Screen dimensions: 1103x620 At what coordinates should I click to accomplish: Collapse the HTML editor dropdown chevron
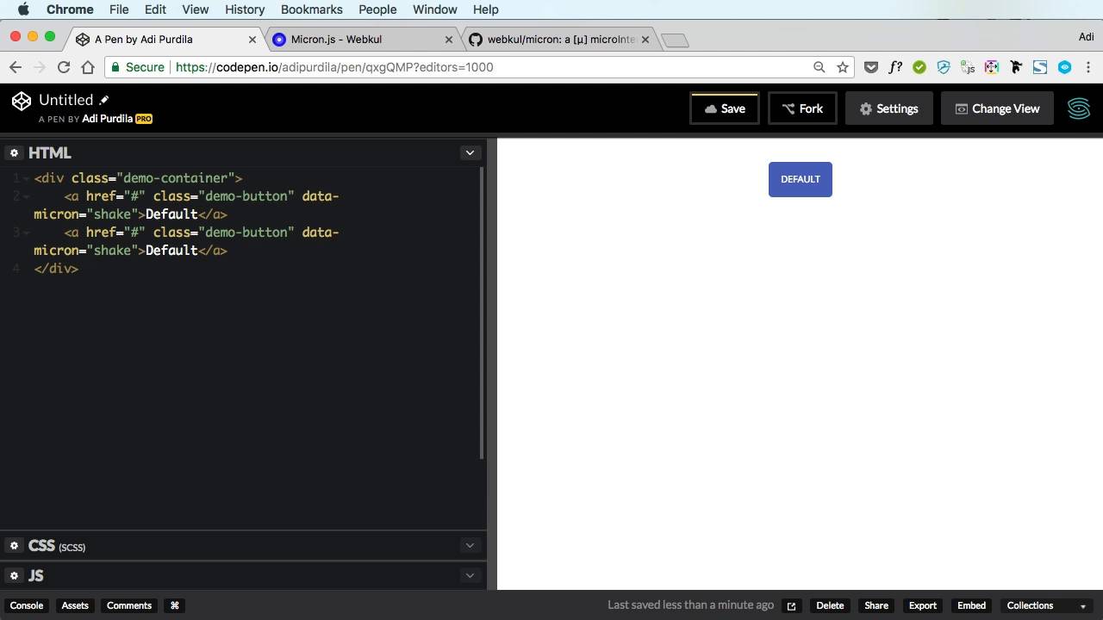470,152
